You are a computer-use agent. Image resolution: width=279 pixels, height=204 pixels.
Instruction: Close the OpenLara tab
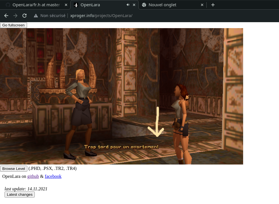(x=134, y=5)
